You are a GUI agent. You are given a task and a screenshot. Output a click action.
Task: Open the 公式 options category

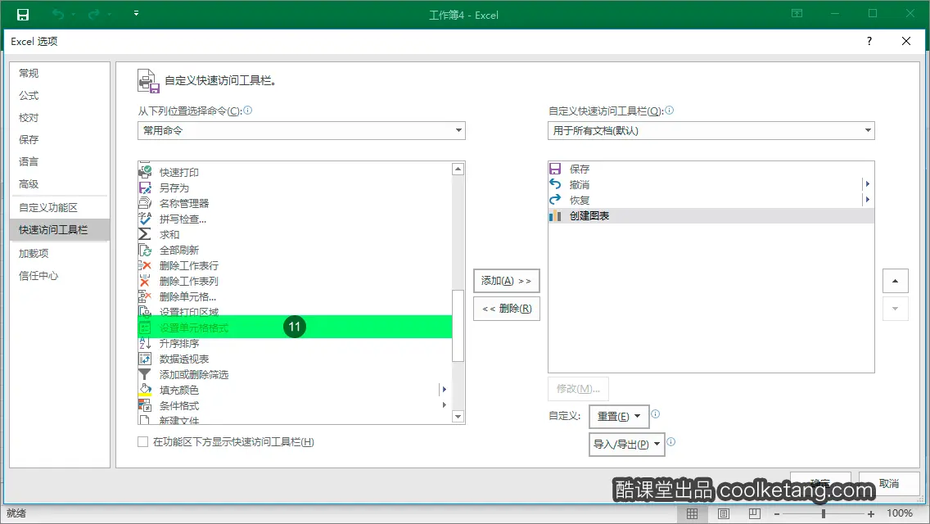tap(59, 96)
